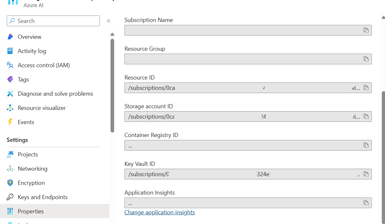Select the Activity log icon
This screenshot has width=385, height=224.
pos(11,51)
